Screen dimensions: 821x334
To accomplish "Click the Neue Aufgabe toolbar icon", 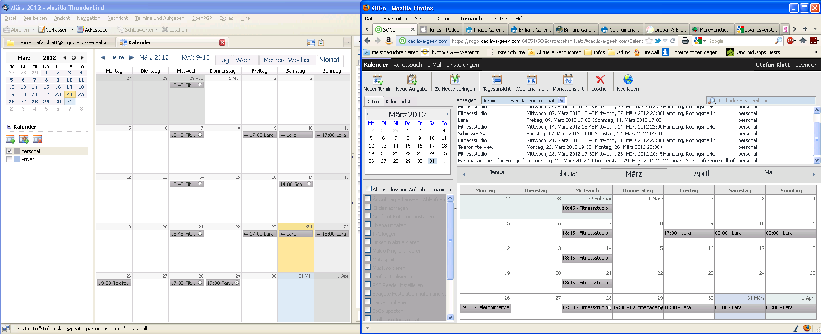I will click(x=411, y=80).
